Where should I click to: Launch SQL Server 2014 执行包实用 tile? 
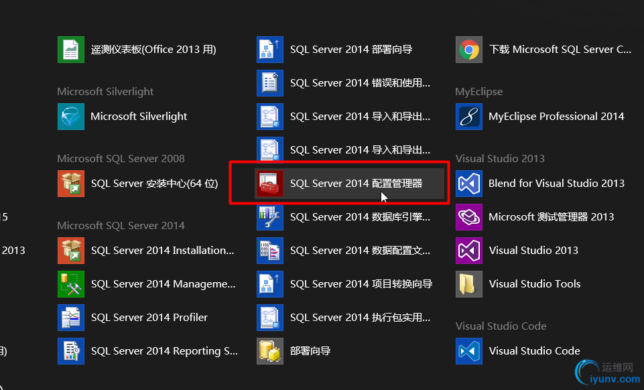[x=344, y=318]
